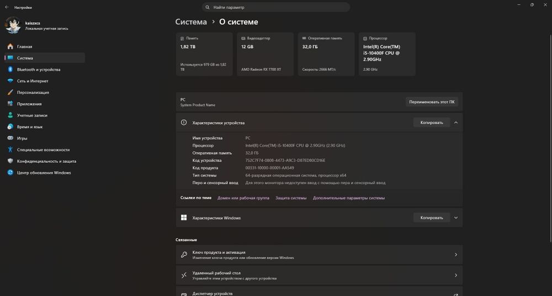Click the Видеоадаптер card icon
The height and width of the screenshot is (296, 552).
coord(243,38)
